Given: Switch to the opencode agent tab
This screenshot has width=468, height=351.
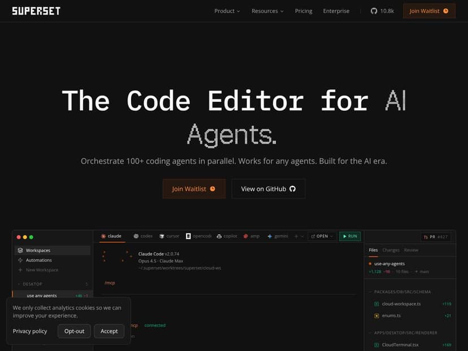Looking at the screenshot, I should 198,236.
